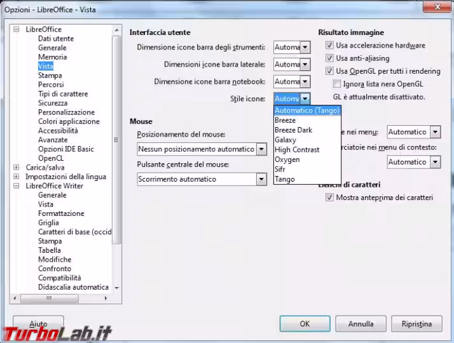Expand Impostazioni della lingua node
Screen dimensions: 454x343
point(17,177)
